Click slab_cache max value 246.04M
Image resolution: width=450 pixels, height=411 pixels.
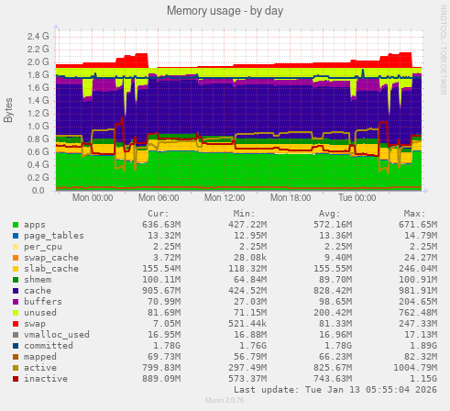[418, 269]
